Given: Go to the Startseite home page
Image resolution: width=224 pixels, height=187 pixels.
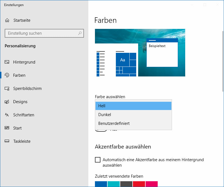Looking at the screenshot, I should pos(21,20).
